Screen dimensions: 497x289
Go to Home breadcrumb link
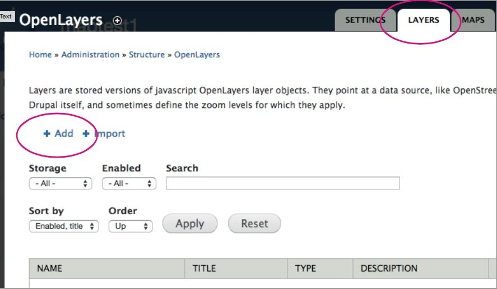tap(40, 55)
